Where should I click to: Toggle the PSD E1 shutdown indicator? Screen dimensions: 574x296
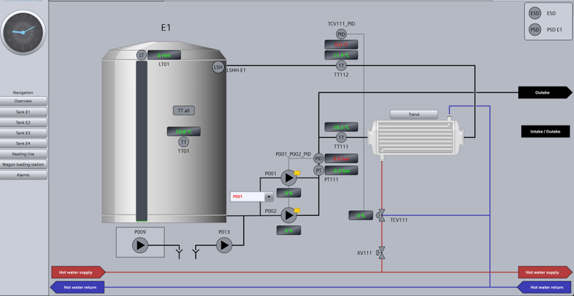coord(535,30)
